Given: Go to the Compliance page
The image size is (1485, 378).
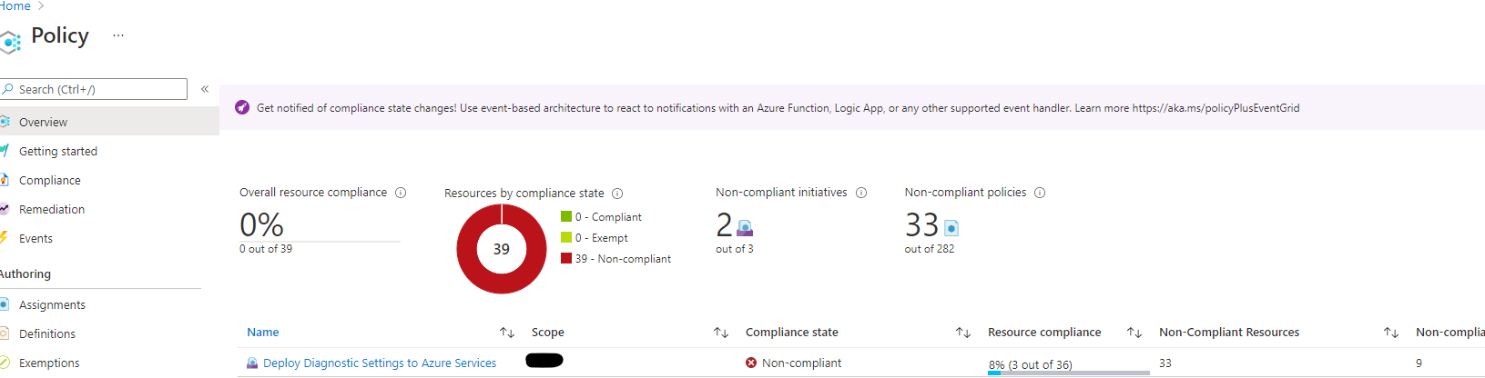Looking at the screenshot, I should coord(50,180).
